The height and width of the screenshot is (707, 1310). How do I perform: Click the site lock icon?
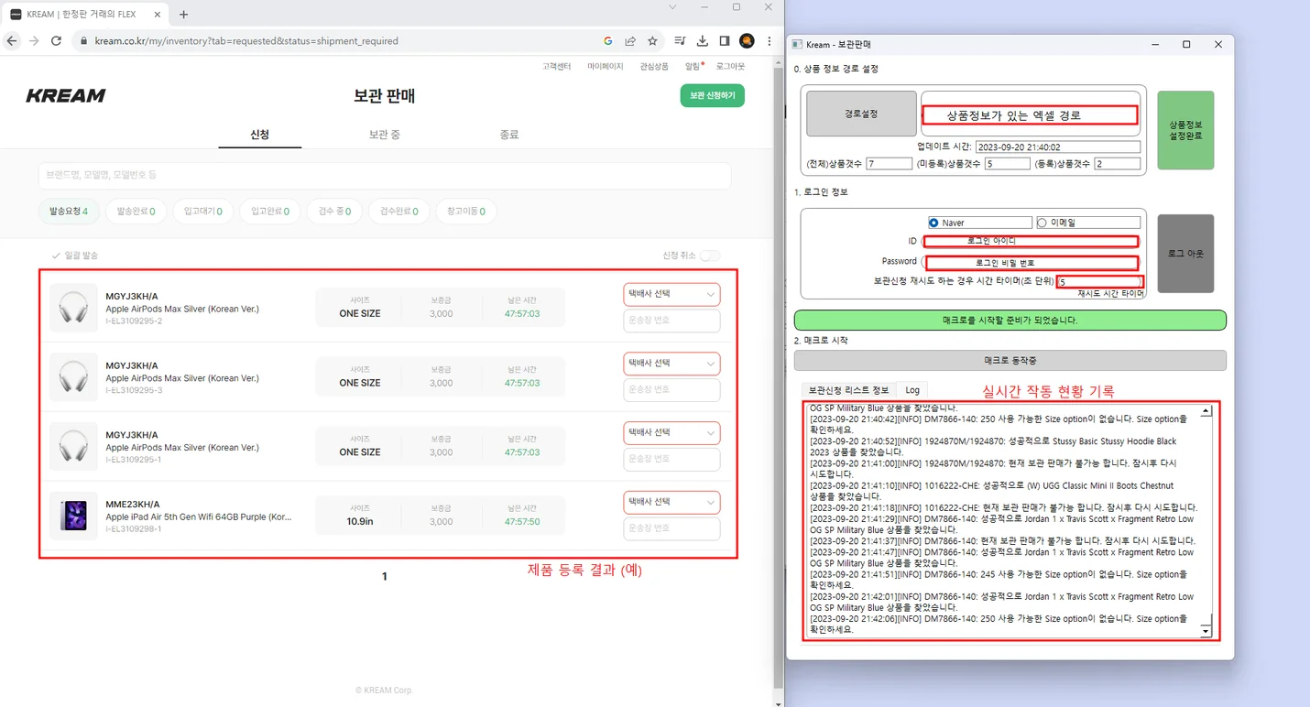83,41
